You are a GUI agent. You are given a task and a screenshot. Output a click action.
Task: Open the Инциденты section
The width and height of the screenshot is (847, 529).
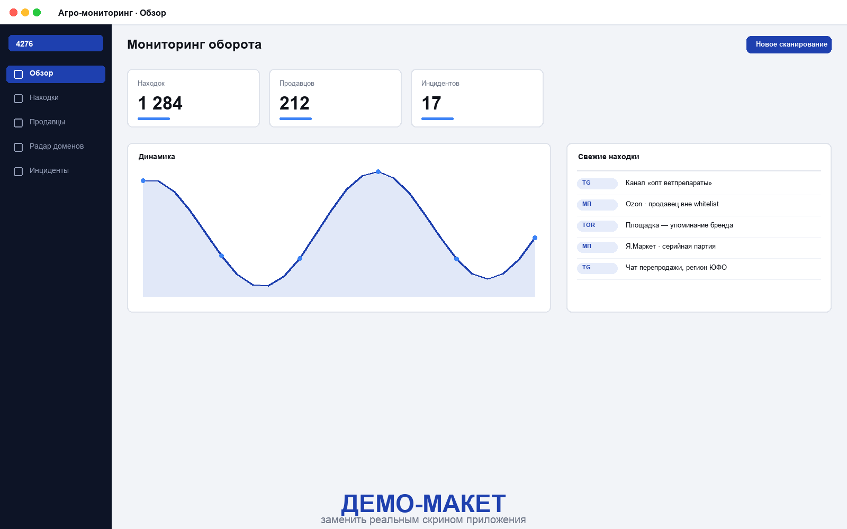click(56, 171)
